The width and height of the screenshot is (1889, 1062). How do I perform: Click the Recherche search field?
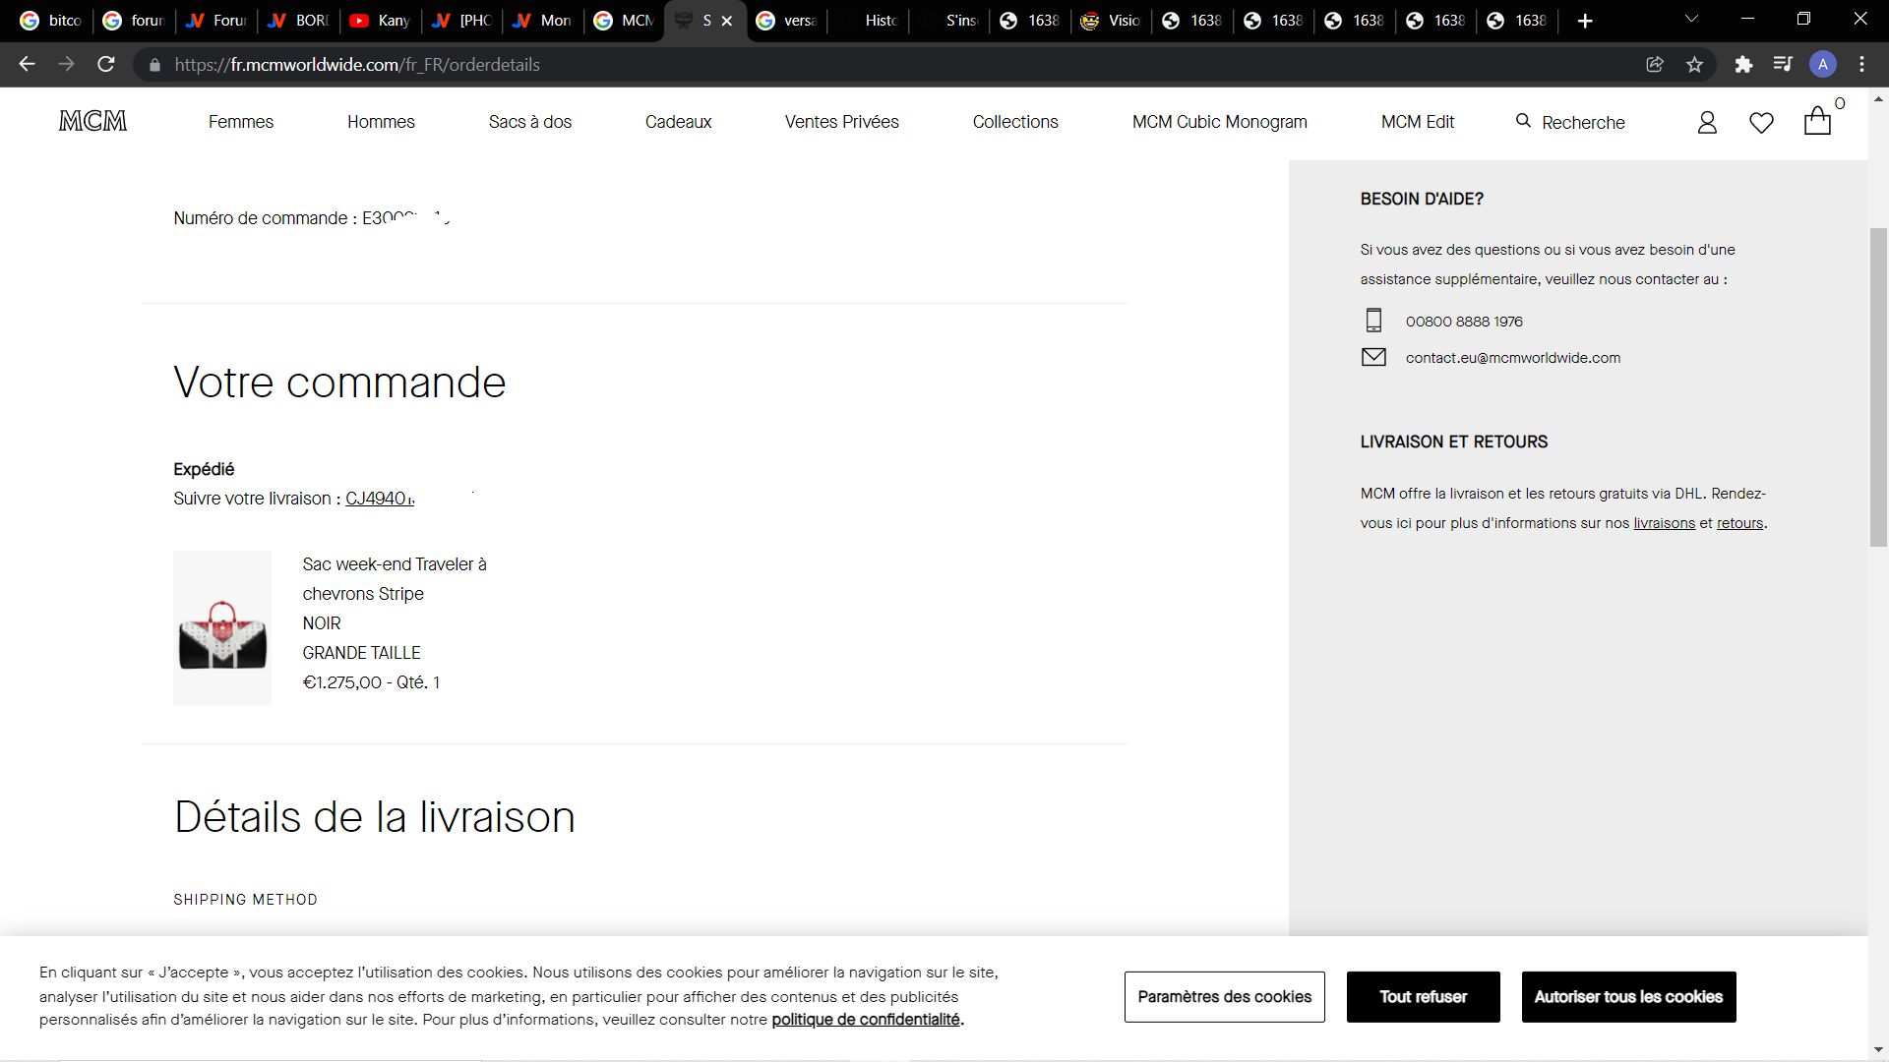(1583, 123)
